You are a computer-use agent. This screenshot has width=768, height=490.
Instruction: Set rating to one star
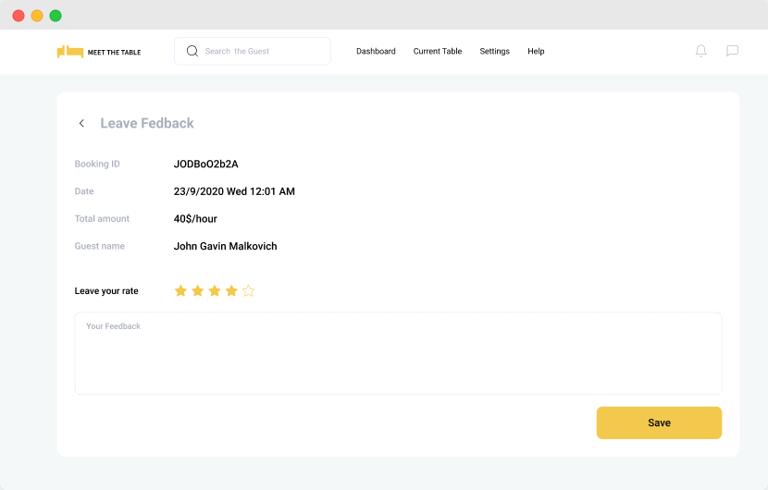pyautogui.click(x=180, y=291)
